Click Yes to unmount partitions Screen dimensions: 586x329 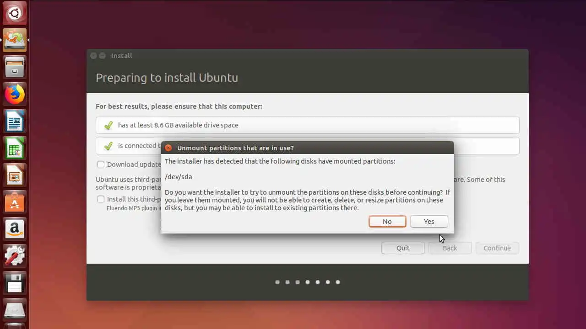429,222
